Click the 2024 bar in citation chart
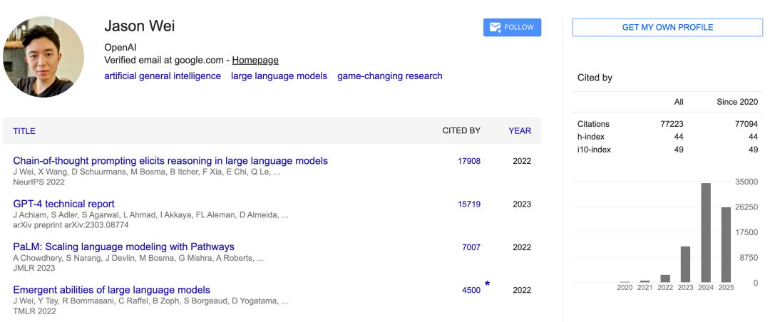Viewport: 770px width, 322px height. pyautogui.click(x=706, y=232)
